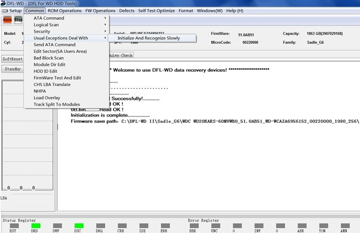Choose CHS LBA Translate
This screenshot has width=360, height=234.
pyautogui.click(x=67, y=85)
